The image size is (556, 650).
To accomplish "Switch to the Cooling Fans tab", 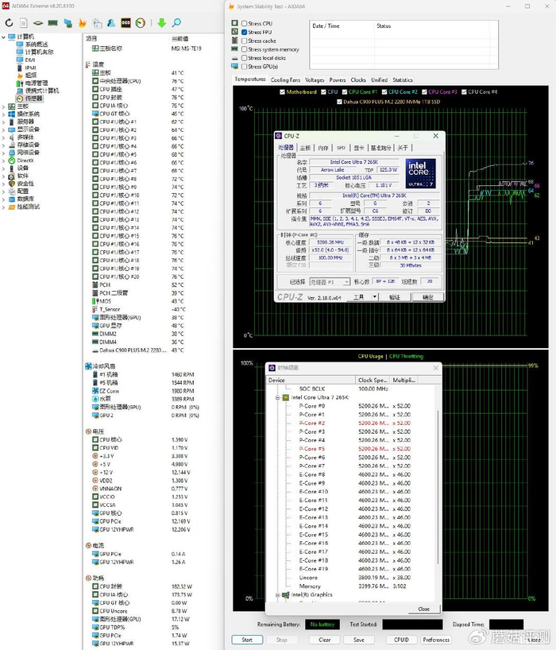I will coord(285,80).
